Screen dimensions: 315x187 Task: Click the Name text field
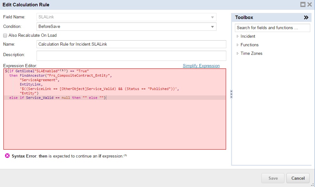[131, 44]
